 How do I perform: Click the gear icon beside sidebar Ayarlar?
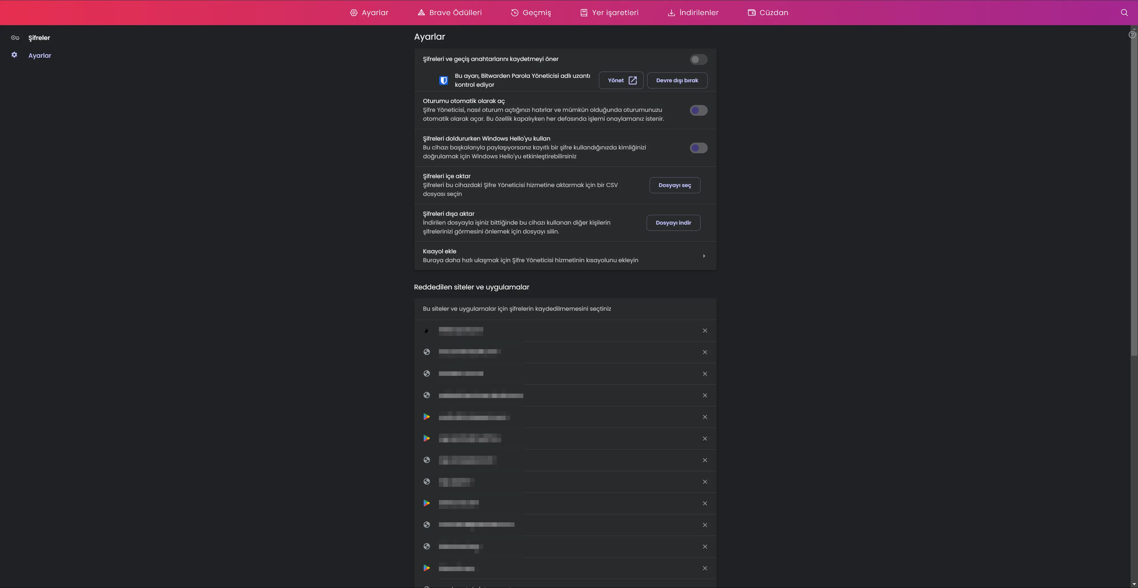tap(14, 55)
